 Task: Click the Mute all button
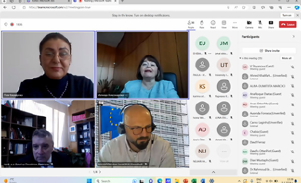(286, 58)
